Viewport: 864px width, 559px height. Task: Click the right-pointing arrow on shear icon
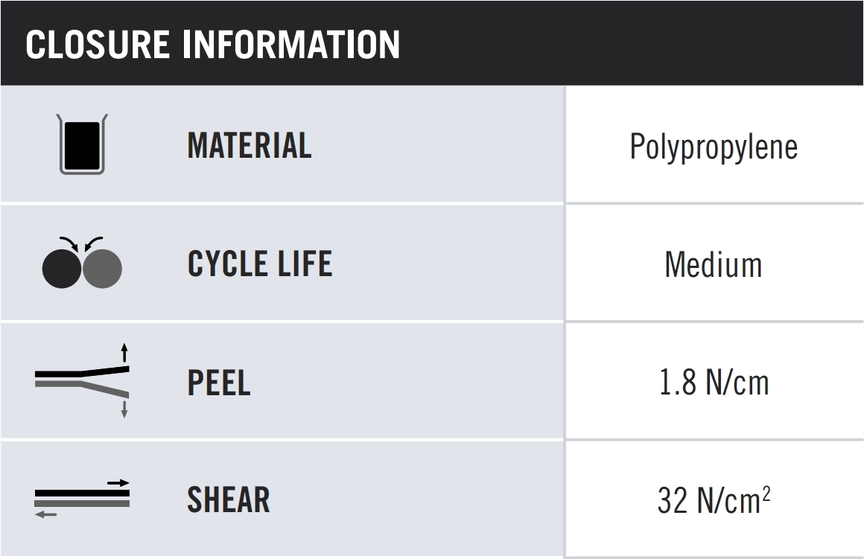pos(118,482)
